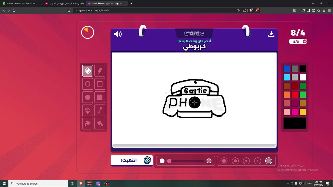Open the Brave Shields lion icon
Viewport: 333px width, 187px height.
[x=251, y=10]
